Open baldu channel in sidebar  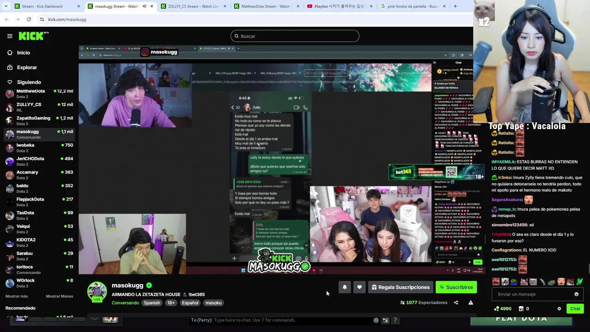(39, 188)
